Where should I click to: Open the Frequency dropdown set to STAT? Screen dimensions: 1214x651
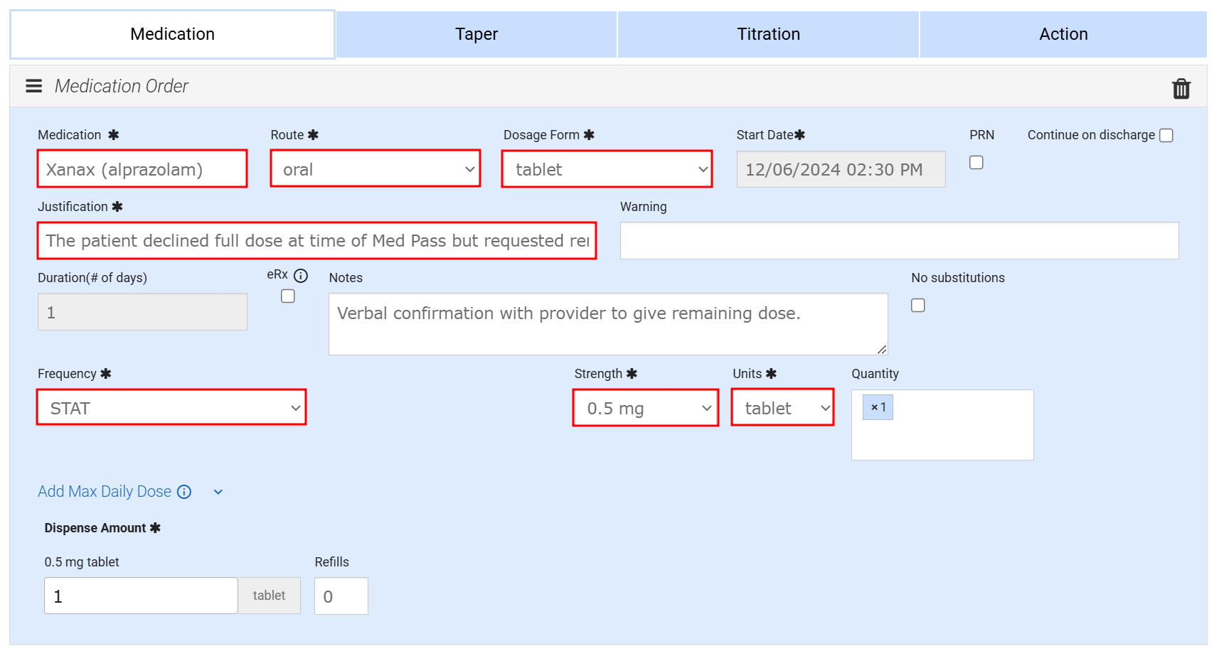coord(171,408)
